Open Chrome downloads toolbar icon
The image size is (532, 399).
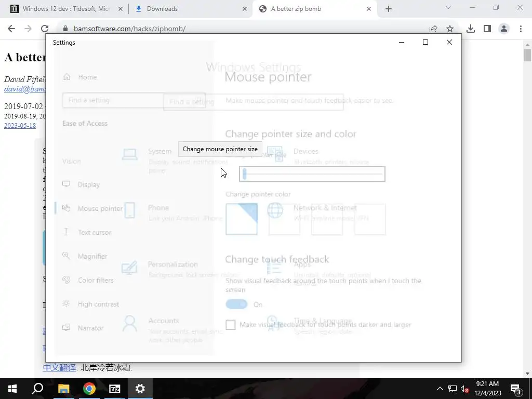pos(471,29)
